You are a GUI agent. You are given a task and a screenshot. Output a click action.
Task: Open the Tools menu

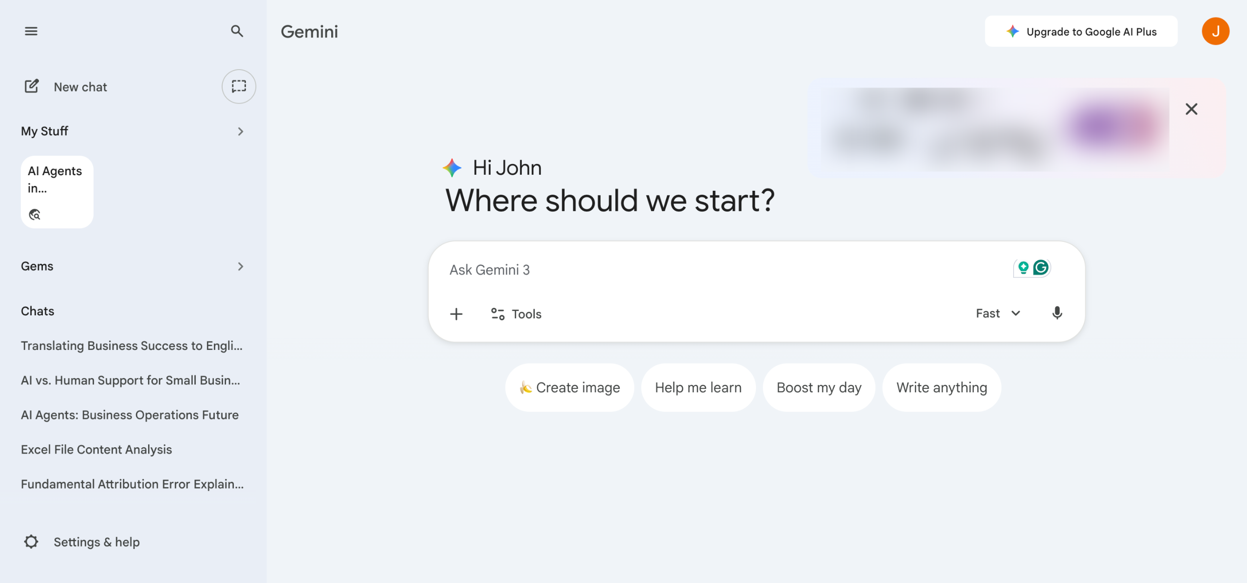click(x=516, y=314)
